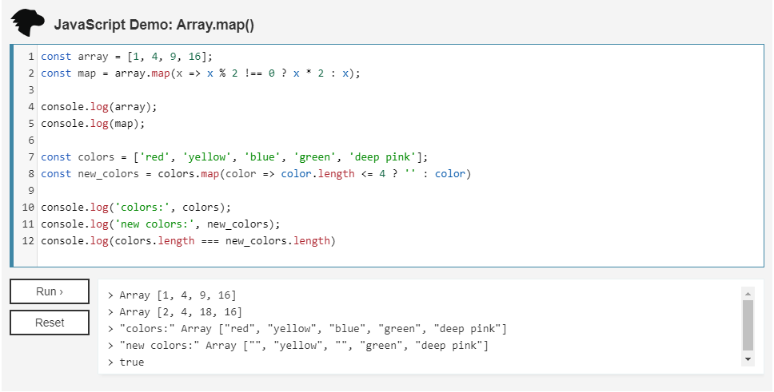774x392 pixels.
Task: Place cursor in line 1 'const array' code
Action: coord(127,57)
